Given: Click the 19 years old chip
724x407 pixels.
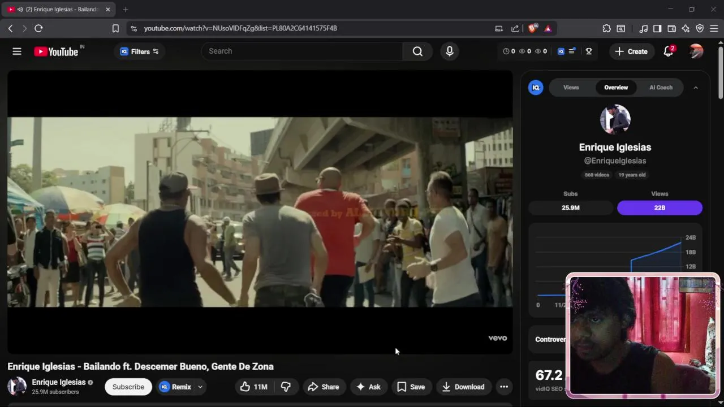Looking at the screenshot, I should (x=632, y=175).
